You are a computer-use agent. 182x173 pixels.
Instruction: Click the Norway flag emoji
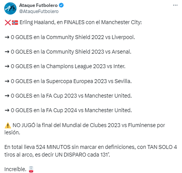(x=15, y=23)
